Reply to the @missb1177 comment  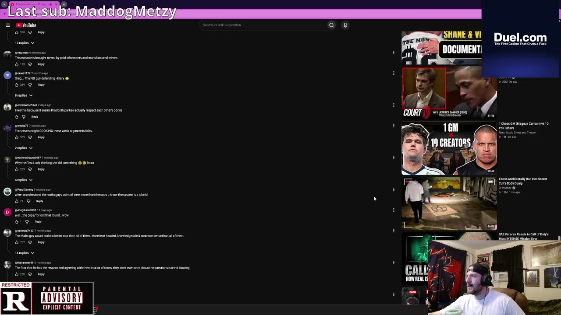tap(41, 85)
